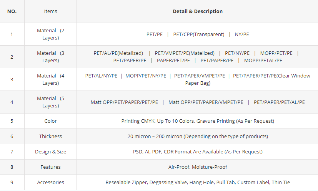Click the Resealable Zipper accessories description
Image resolution: width=318 pixels, height=191 pixels.
(198, 182)
